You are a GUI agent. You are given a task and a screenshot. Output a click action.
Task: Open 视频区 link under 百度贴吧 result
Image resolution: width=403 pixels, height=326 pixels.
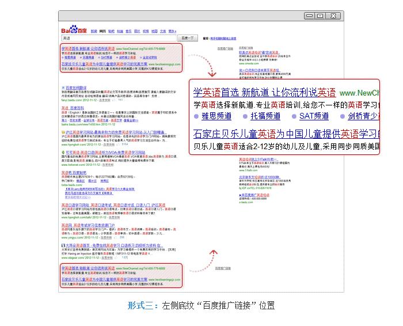(x=104, y=181)
